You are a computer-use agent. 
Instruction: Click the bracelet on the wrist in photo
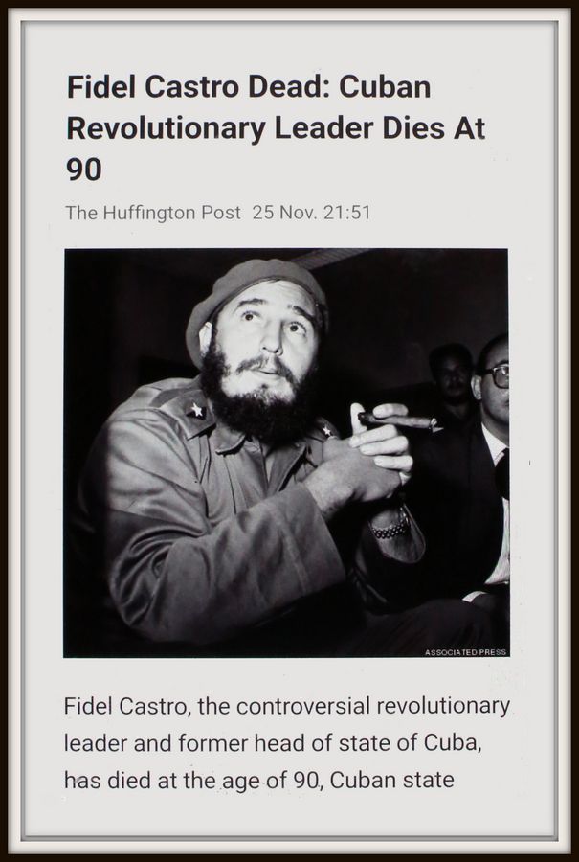click(x=390, y=529)
